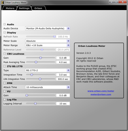Click the CBS Loudness Gain 0.0 dB field
Viewport: 128px width, 131px height.
point(63,58)
